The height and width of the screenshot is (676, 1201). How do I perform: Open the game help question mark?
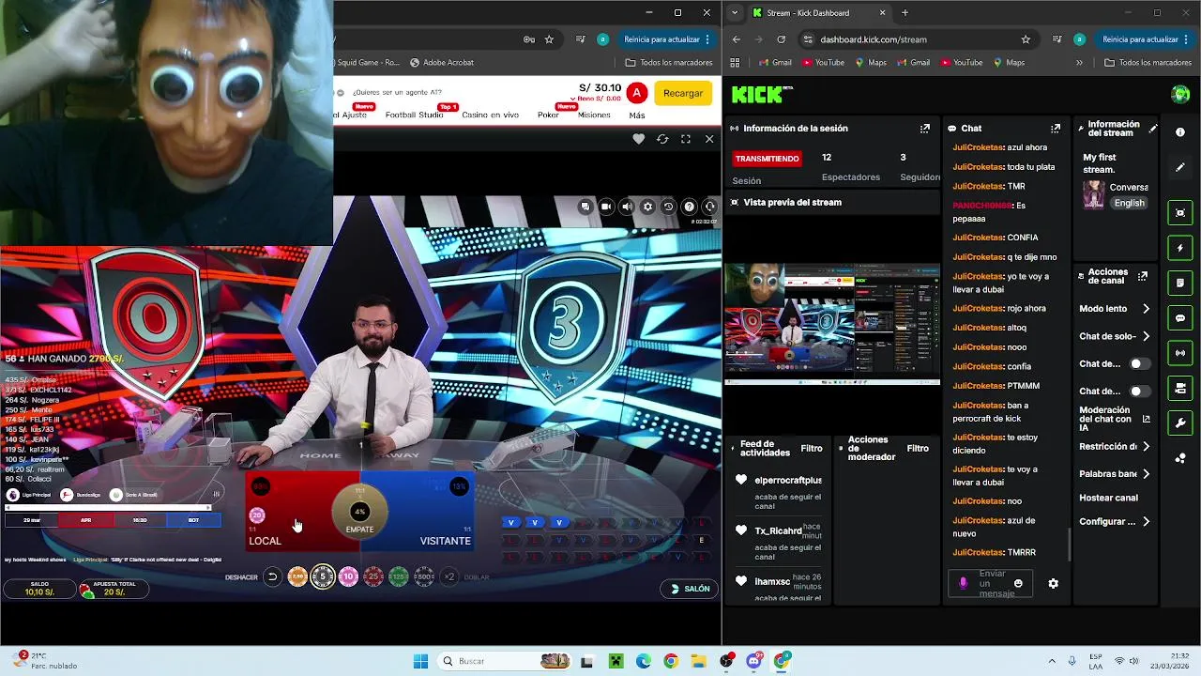pos(689,207)
